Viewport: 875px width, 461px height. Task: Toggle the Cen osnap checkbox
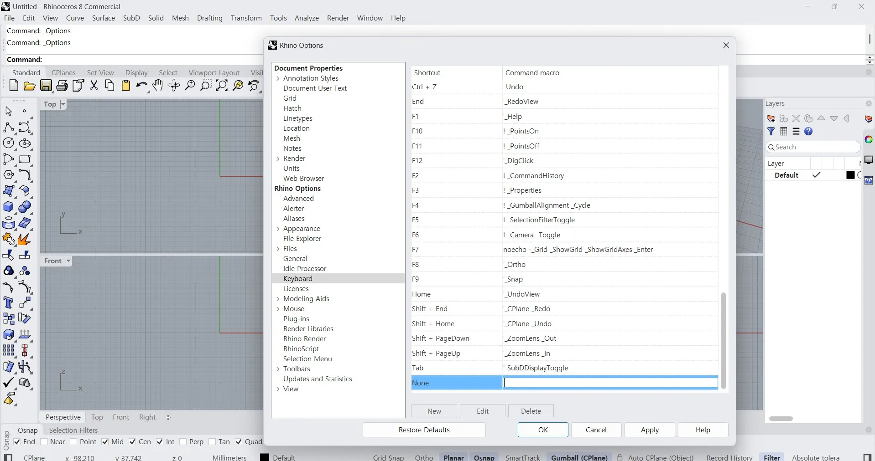click(x=132, y=442)
